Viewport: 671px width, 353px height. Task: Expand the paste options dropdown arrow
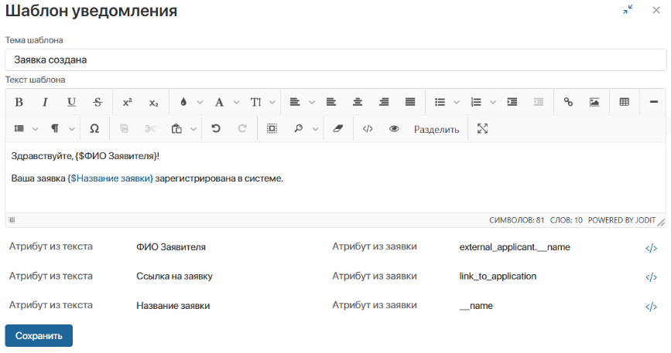pos(193,129)
